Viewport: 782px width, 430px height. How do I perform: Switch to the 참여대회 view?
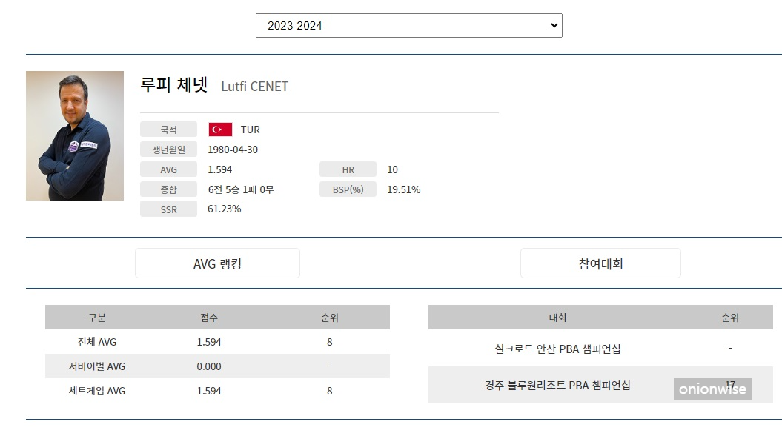(600, 263)
